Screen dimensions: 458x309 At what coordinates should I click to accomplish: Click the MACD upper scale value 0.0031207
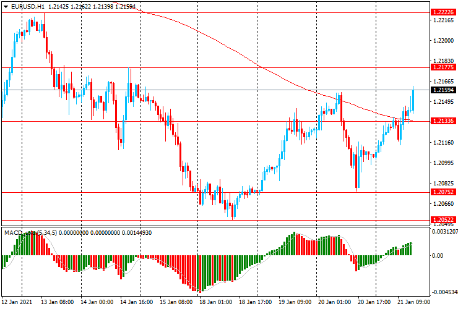tap(444, 231)
